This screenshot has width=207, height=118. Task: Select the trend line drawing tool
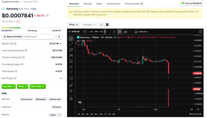[x=71, y=44]
